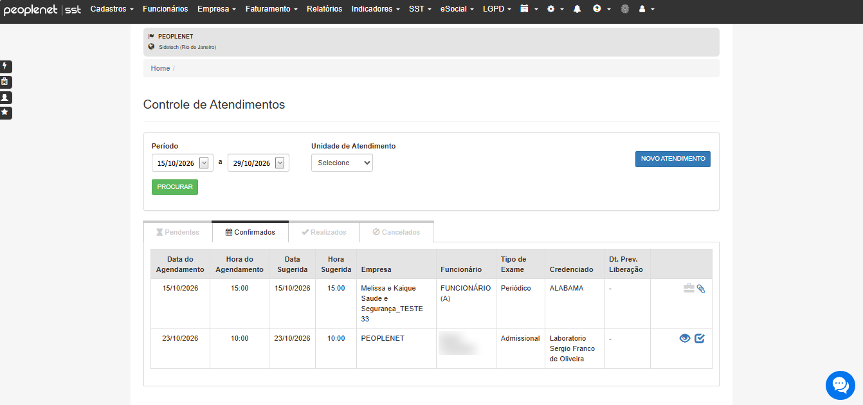Viewport: 863px width, 405px height.
Task: Expand the Empresa menu
Action: pos(217,9)
